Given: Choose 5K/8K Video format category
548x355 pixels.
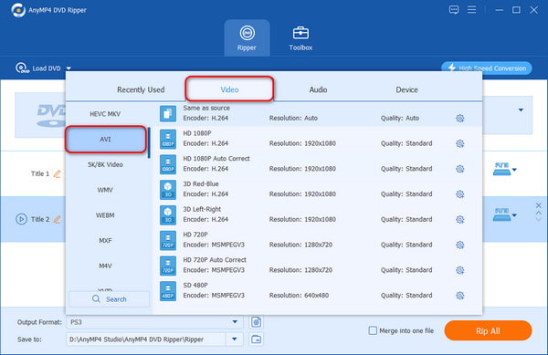Looking at the screenshot, I should pos(105,164).
